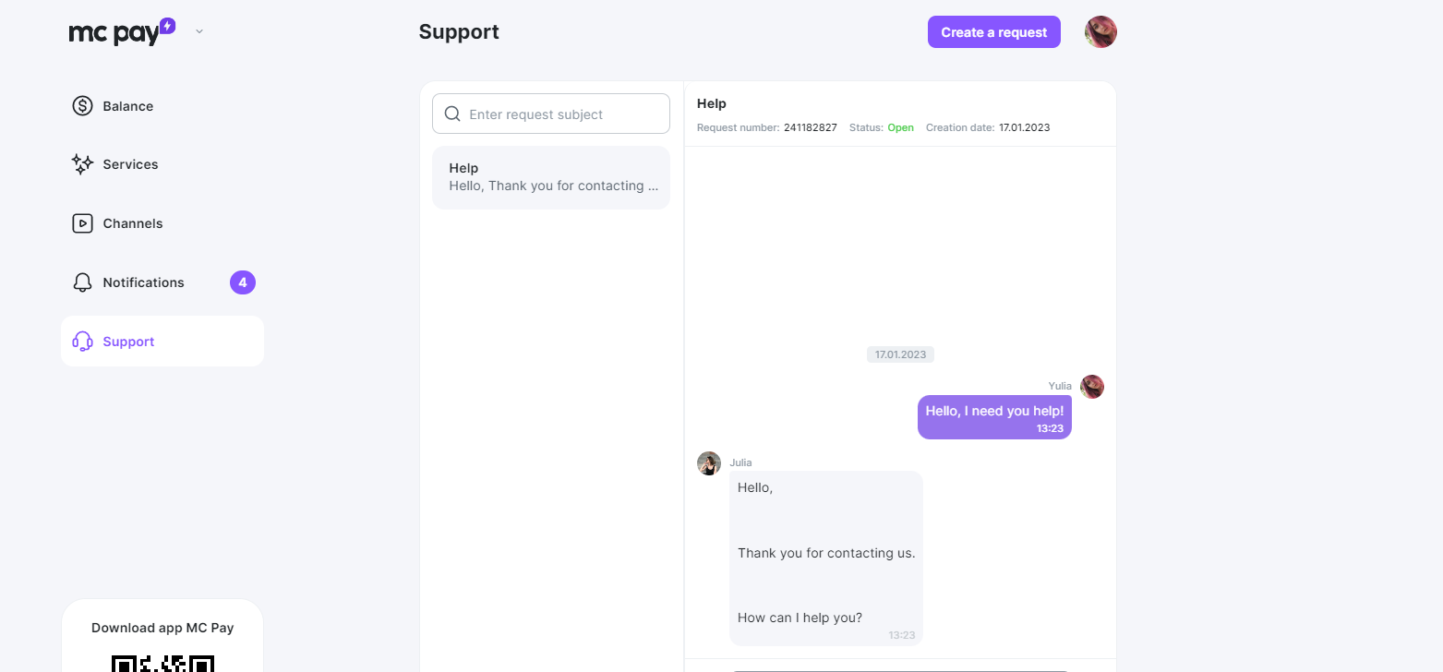Expand the chevron next to MC Pay logo
1443x672 pixels.
199,31
